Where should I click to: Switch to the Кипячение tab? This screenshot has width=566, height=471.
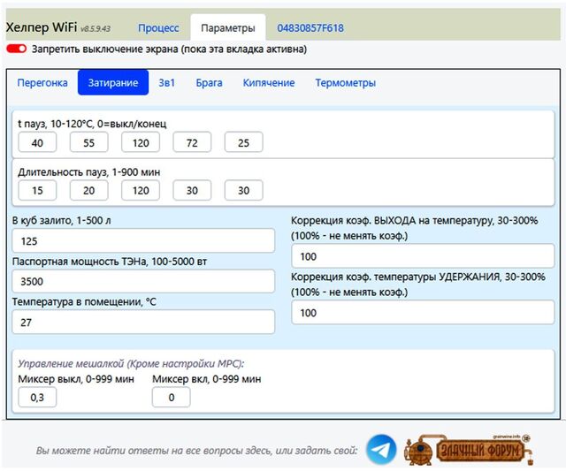tap(269, 83)
